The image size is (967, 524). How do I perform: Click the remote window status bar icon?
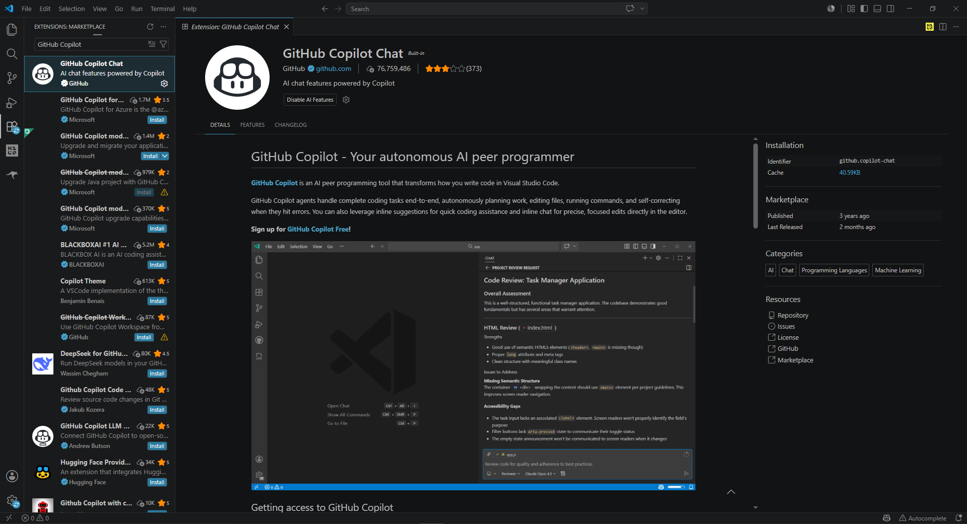[9, 518]
